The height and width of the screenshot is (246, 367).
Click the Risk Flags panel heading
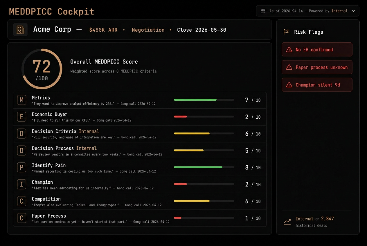[x=309, y=32]
